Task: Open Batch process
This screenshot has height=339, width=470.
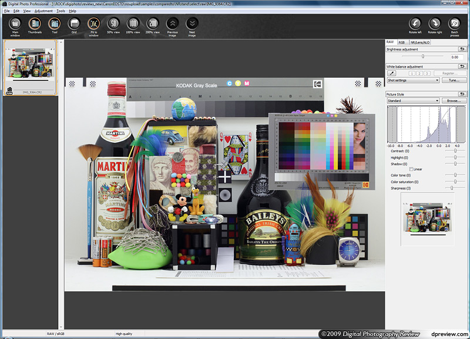Action: click(454, 26)
